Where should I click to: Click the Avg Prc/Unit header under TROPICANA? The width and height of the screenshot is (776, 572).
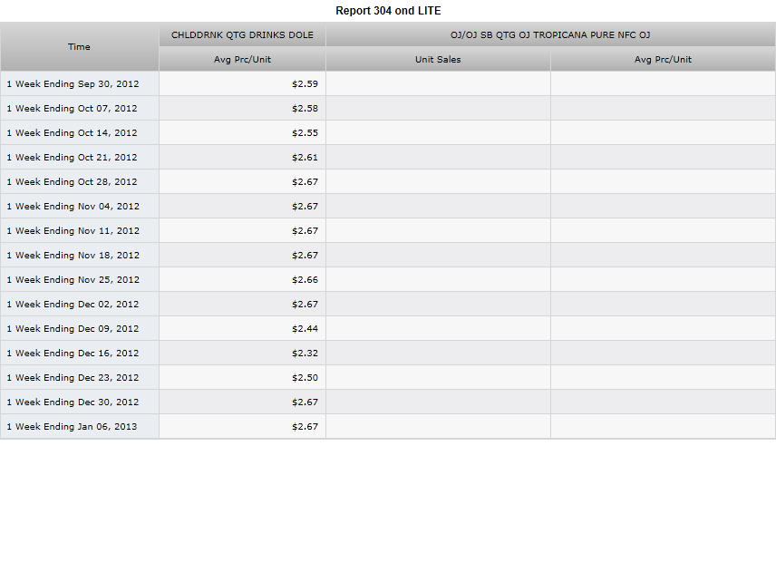[664, 60]
